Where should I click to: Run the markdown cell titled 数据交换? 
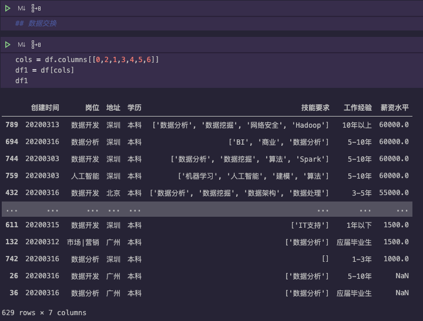click(x=8, y=8)
